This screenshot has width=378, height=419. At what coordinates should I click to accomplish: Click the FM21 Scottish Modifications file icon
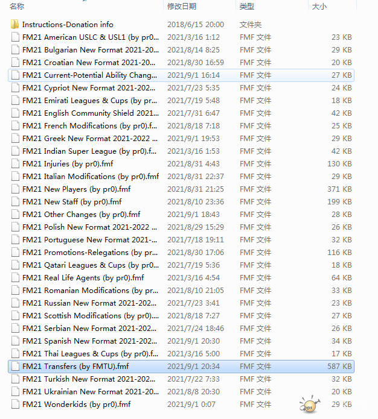pyautogui.click(x=15, y=315)
